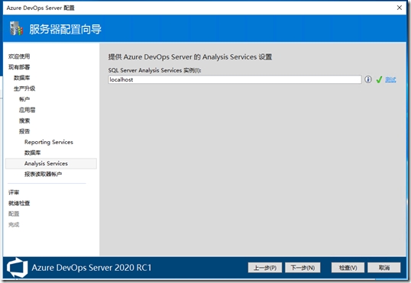The image size is (411, 283).
Task: Cancel the wizard with 取消 button
Action: [384, 268]
